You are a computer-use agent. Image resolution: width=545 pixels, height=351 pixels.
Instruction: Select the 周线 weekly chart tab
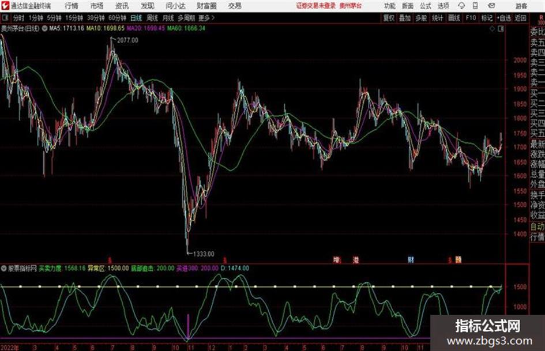click(152, 18)
